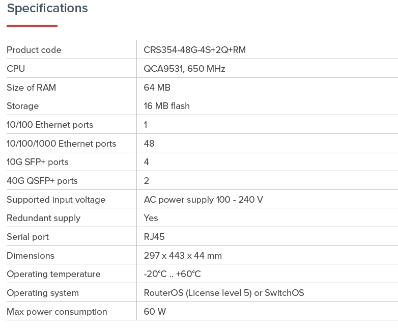The image size is (398, 329).
Task: Click the AC power supply 100 - 240 V value
Action: coord(203,200)
